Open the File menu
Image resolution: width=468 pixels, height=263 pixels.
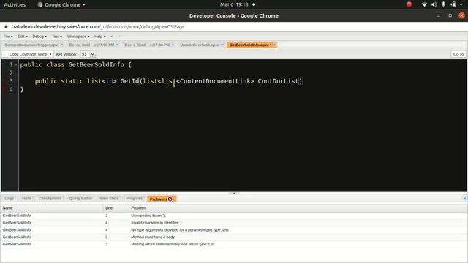tap(8, 37)
